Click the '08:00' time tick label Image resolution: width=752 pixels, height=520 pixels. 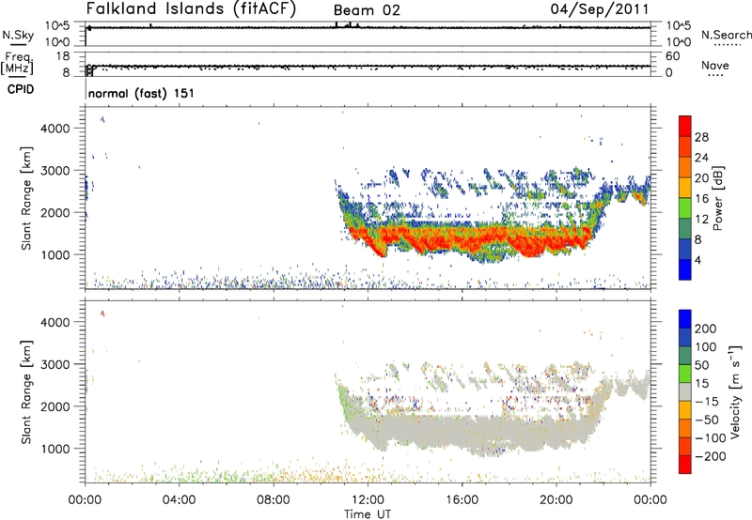274,500
